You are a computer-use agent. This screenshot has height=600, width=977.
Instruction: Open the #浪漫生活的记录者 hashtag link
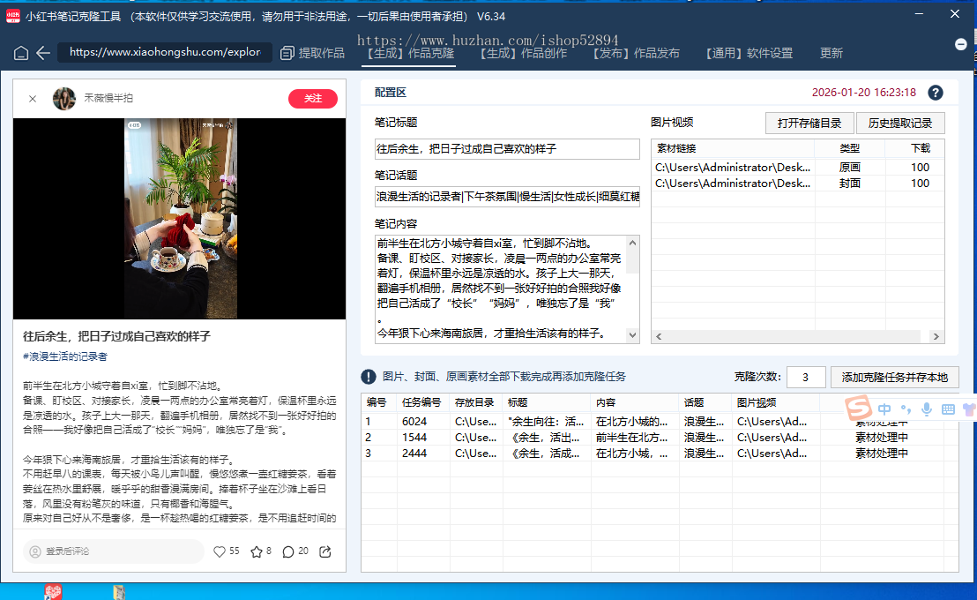coord(64,356)
